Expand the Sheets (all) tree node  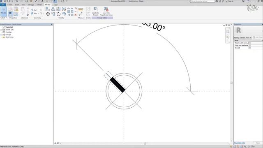(x=1, y=30)
